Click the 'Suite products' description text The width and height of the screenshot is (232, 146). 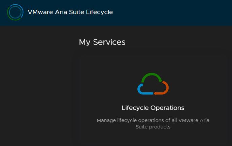click(153, 127)
